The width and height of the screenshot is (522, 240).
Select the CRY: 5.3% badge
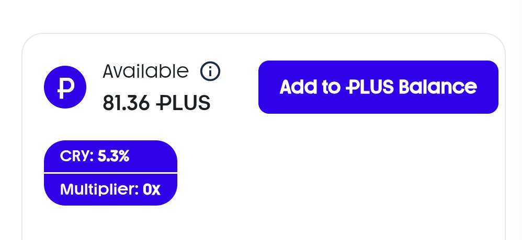pyautogui.click(x=110, y=156)
